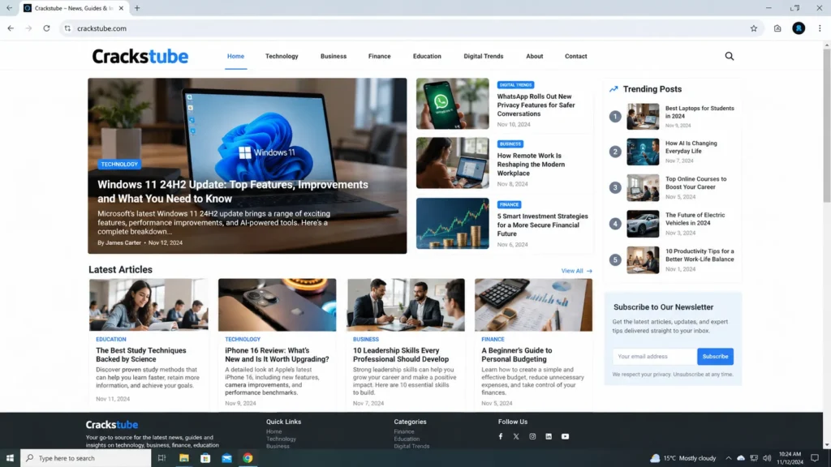Image resolution: width=831 pixels, height=467 pixels.
Task: Open Digital Trends nav menu item
Action: [x=484, y=56]
